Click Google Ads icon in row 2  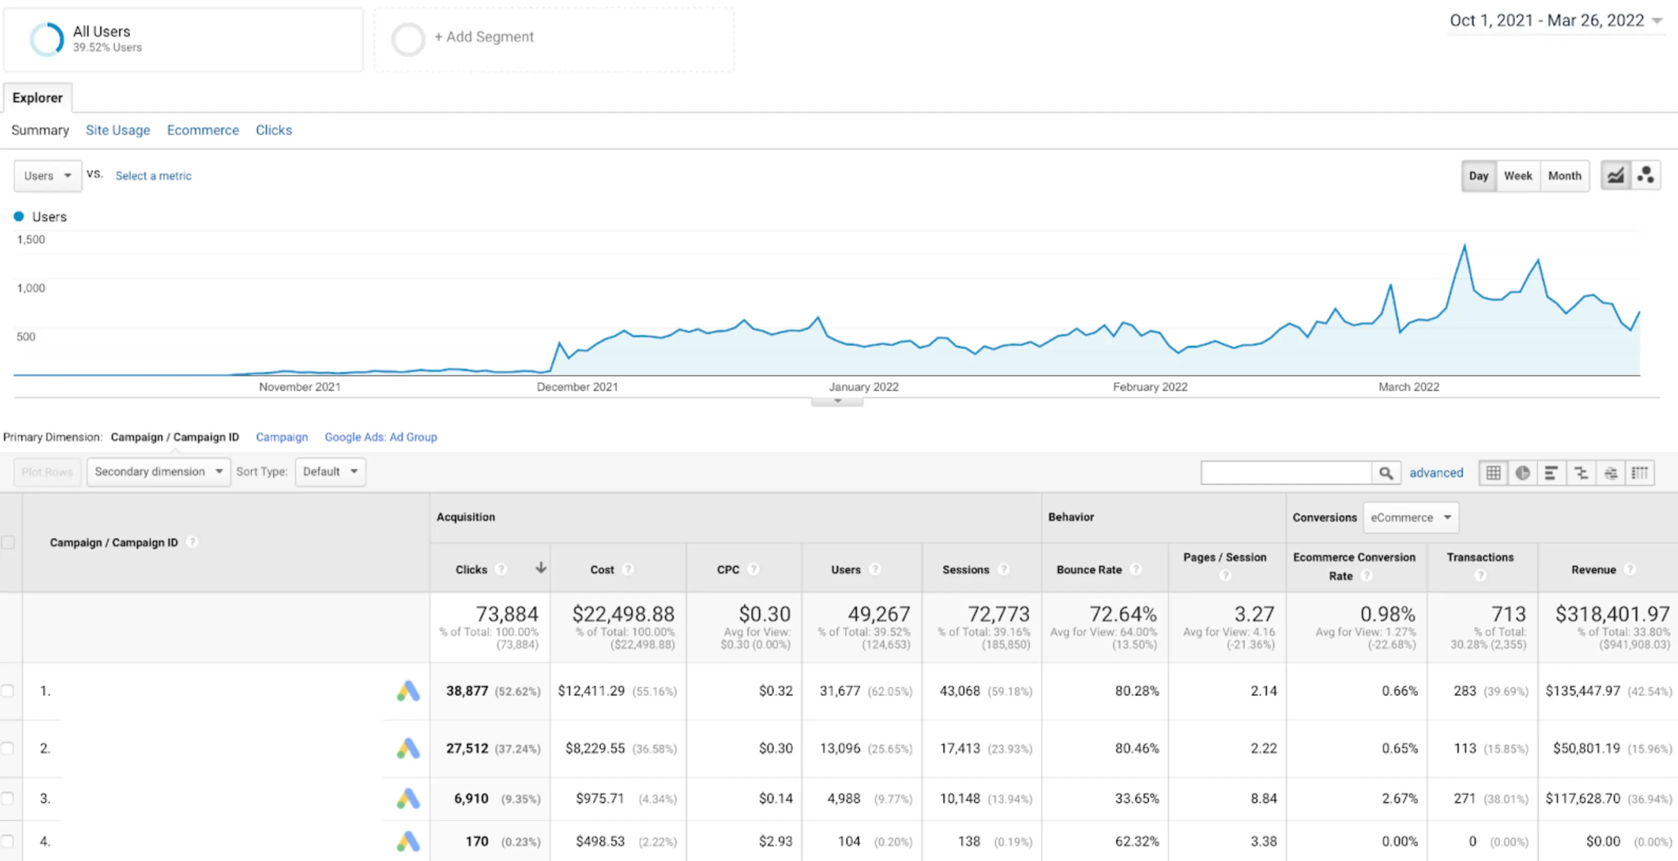408,748
